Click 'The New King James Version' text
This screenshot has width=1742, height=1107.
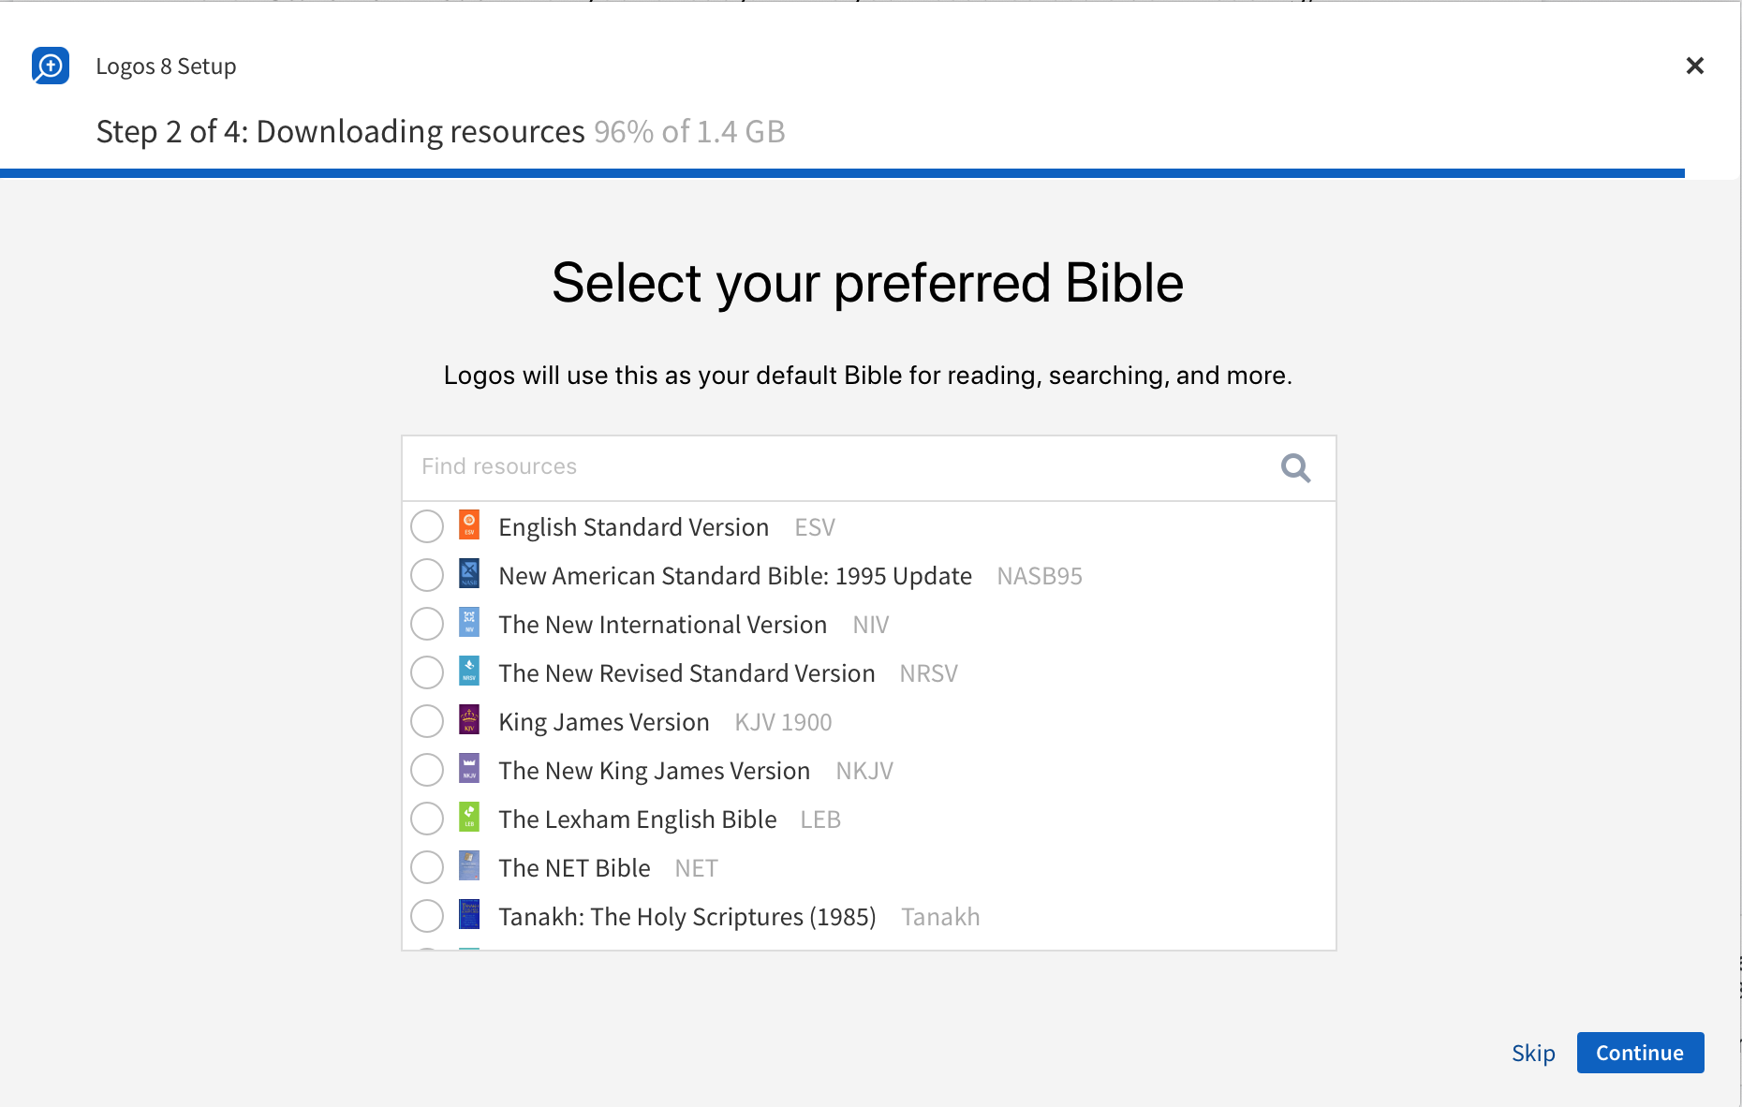click(x=654, y=771)
